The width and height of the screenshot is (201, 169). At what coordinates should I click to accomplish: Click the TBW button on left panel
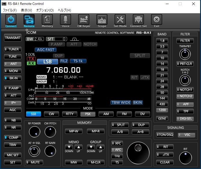coord(13,145)
